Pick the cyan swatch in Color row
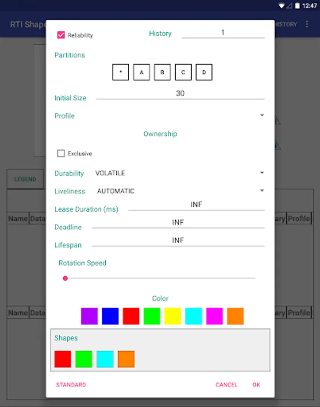Image resolution: width=320 pixels, height=407 pixels. tap(193, 316)
